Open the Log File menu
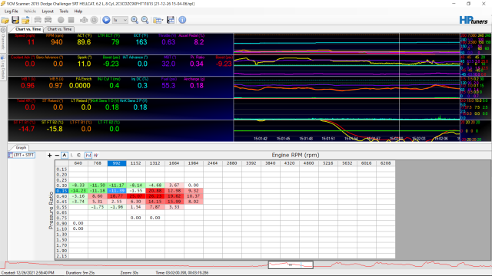This screenshot has width=492, height=276. (x=12, y=11)
